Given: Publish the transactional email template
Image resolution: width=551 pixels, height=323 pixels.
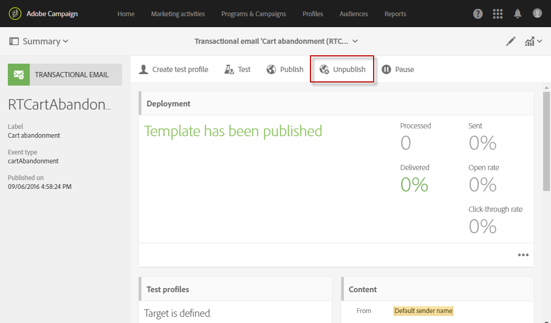Looking at the screenshot, I should [285, 69].
